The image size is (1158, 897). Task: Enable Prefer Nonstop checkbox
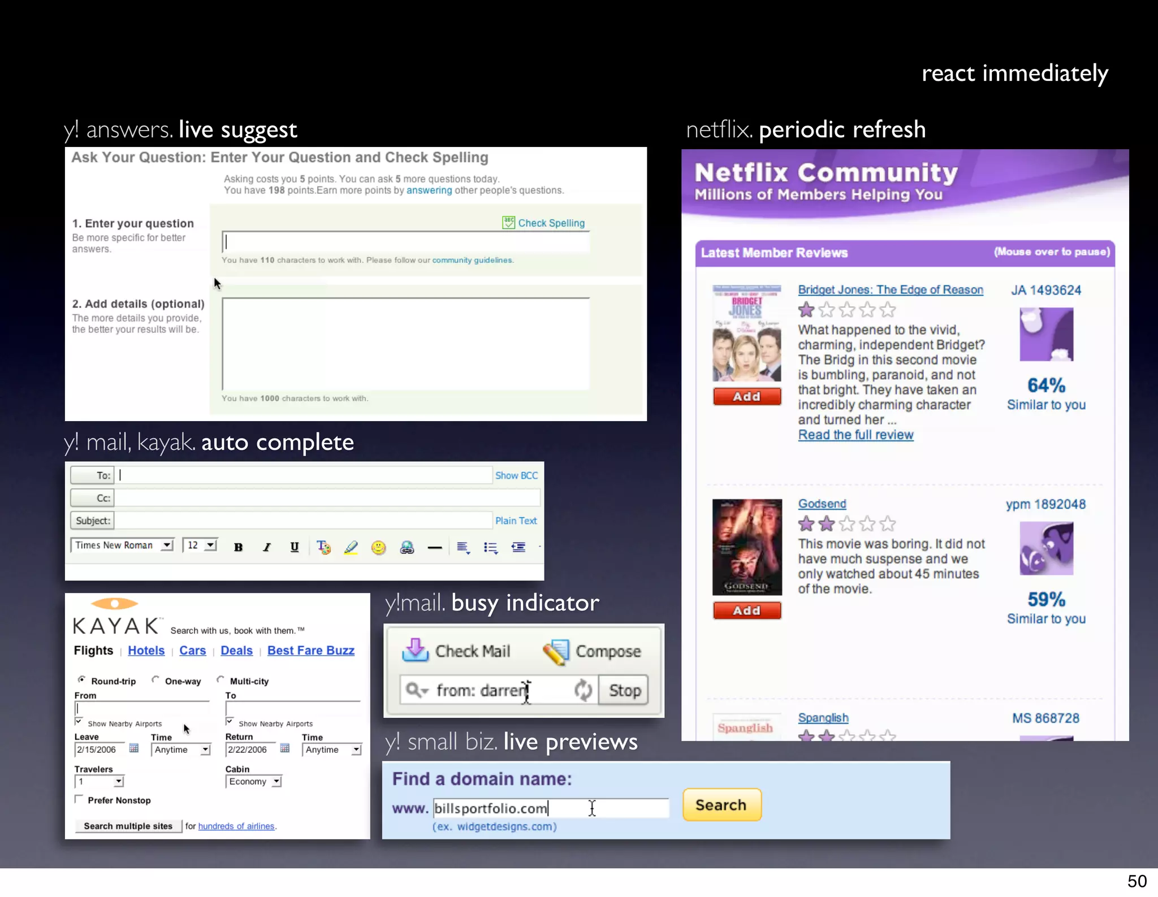pyautogui.click(x=79, y=799)
